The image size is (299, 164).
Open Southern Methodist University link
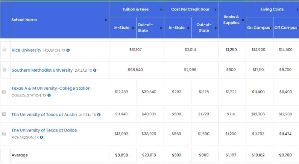(x=42, y=70)
